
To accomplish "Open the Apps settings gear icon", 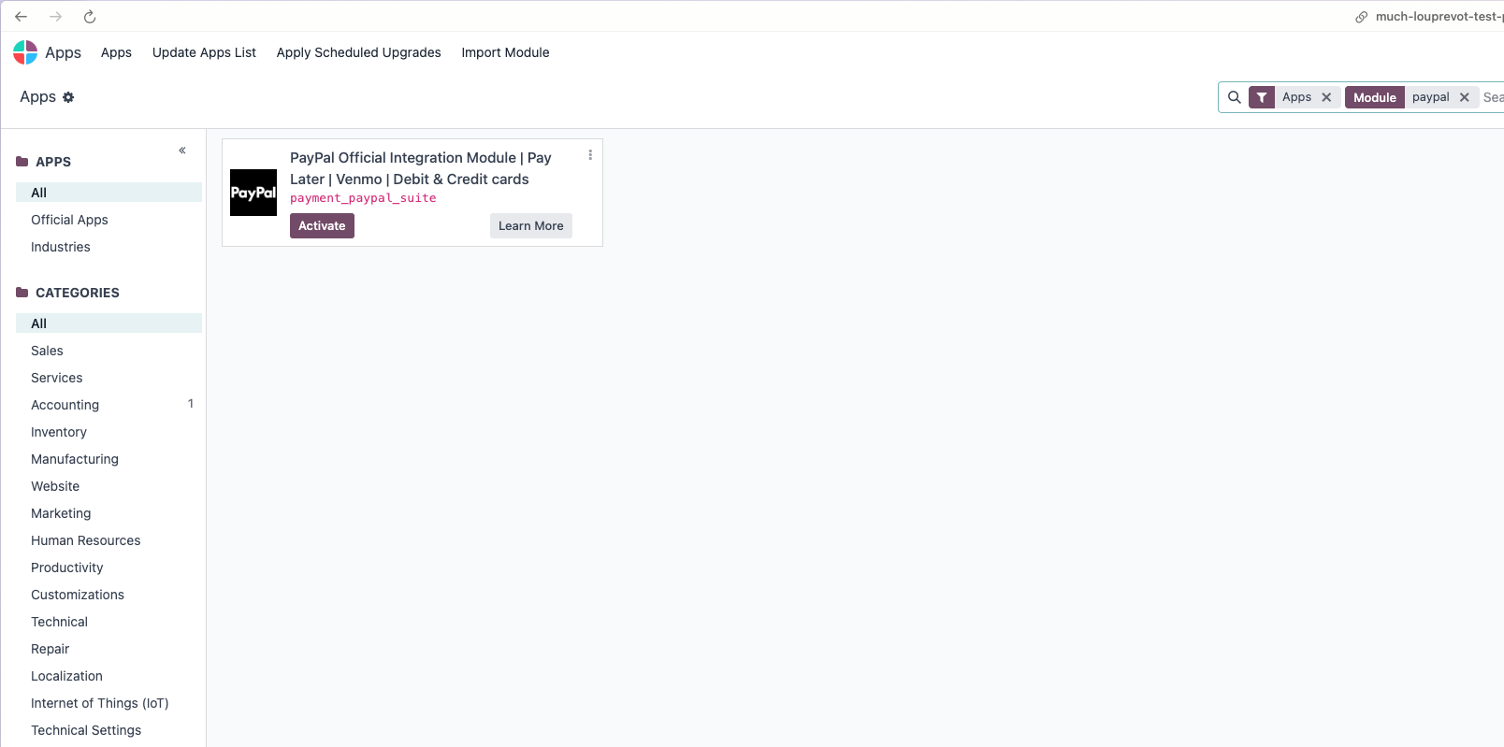I will [x=68, y=97].
